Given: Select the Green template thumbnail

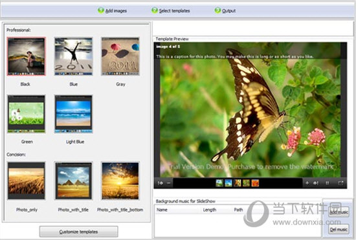Looking at the screenshot, I should [x=27, y=114].
